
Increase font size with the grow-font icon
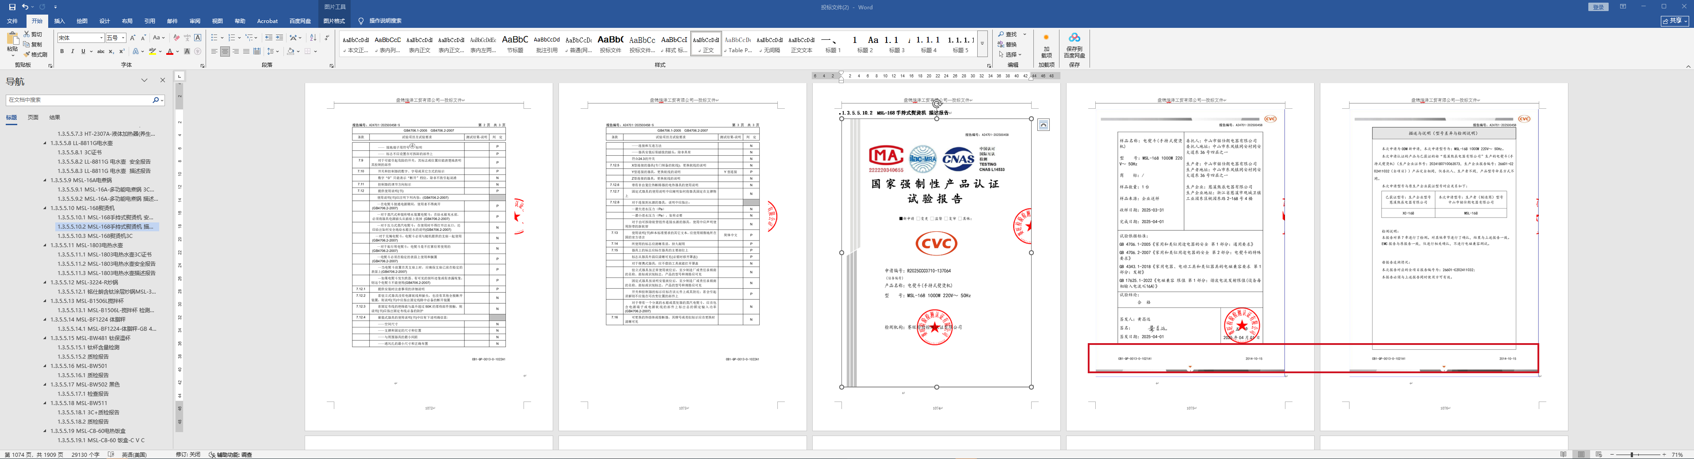(133, 38)
